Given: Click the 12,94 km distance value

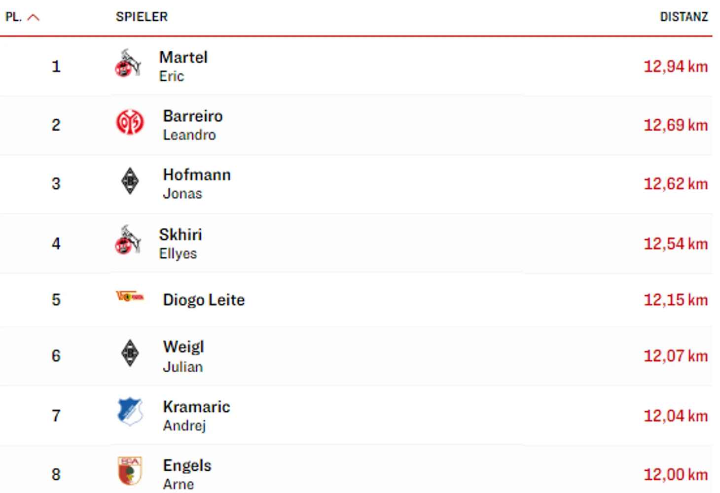Looking at the screenshot, I should (676, 67).
